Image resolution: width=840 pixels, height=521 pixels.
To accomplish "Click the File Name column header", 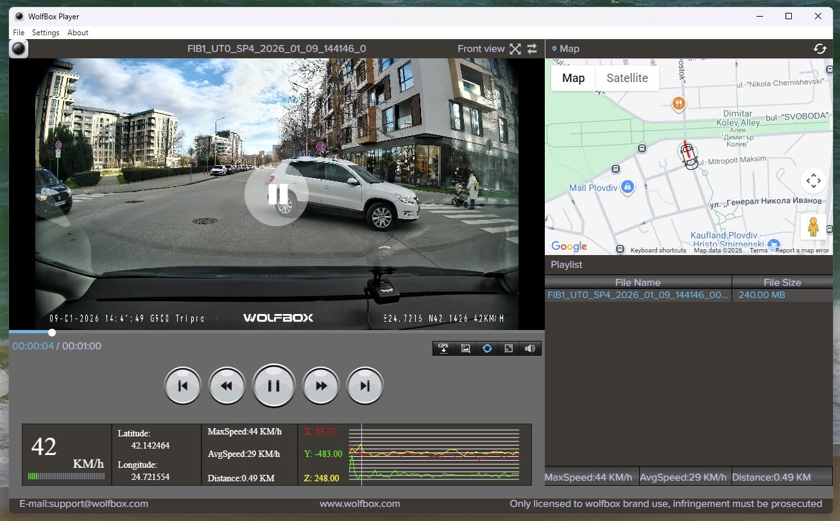I will click(638, 282).
